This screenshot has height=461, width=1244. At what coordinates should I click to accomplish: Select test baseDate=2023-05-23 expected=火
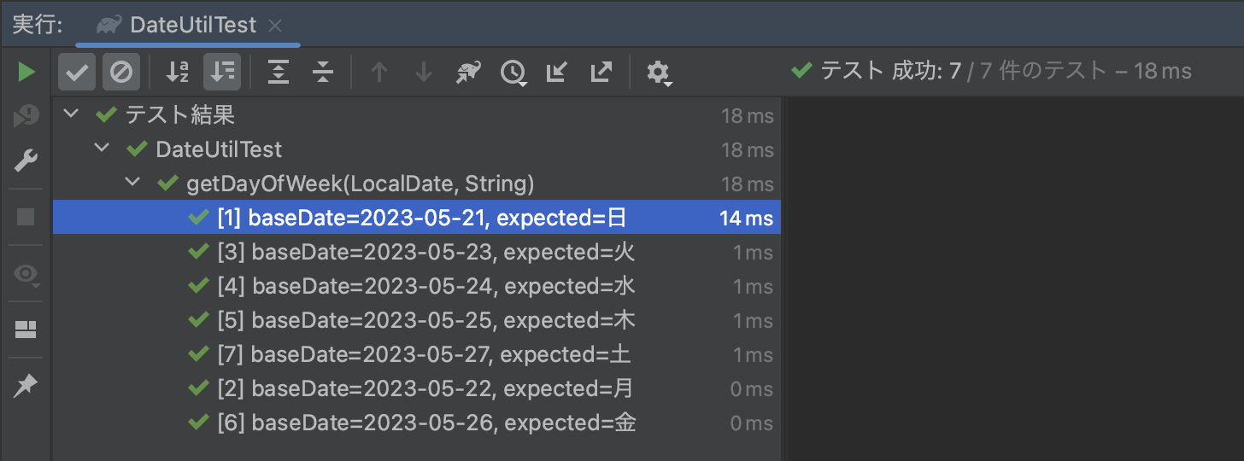[x=425, y=252]
